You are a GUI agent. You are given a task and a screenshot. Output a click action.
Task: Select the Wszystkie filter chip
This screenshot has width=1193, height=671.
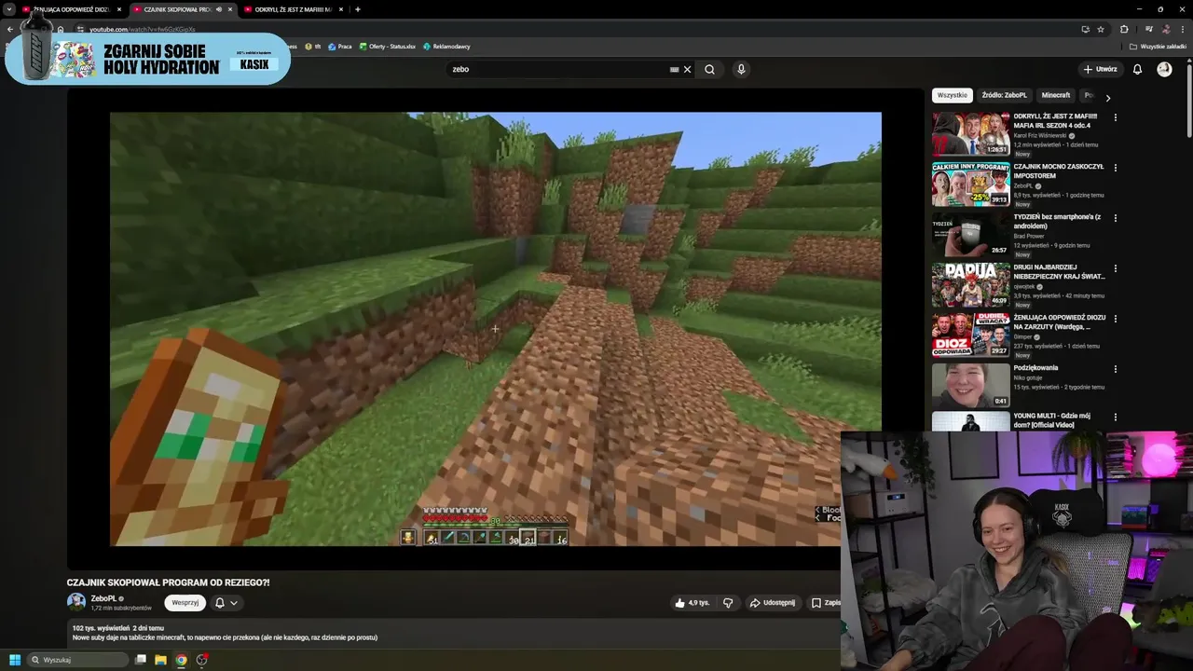pos(953,95)
